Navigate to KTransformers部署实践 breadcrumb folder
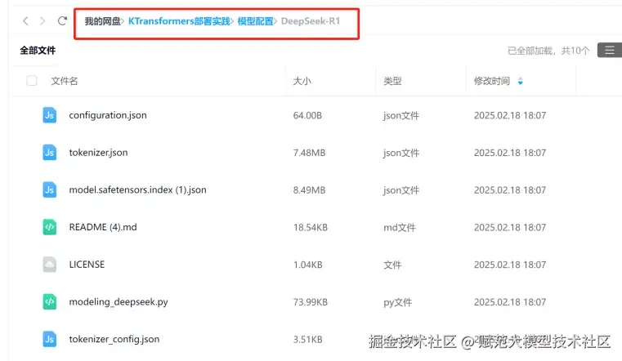The image size is (622, 361). (179, 21)
